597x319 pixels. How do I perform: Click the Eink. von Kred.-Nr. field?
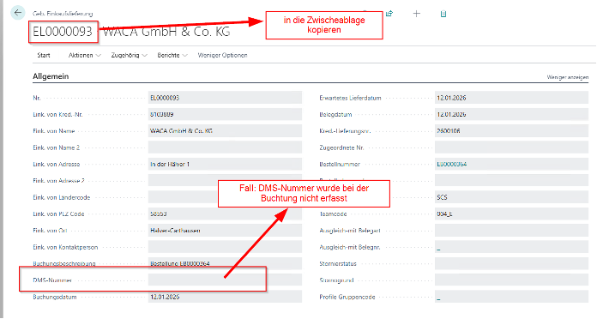point(225,114)
